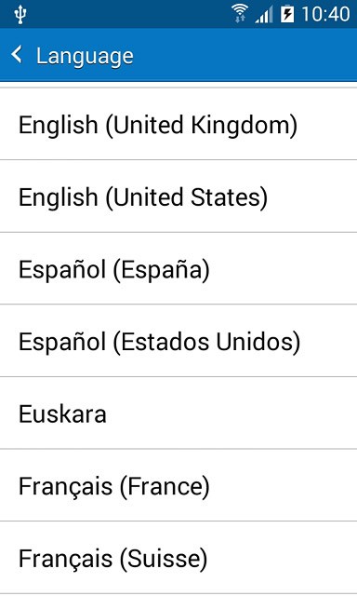357x596 pixels.
Task: Tap the battery charging icon
Action: click(287, 15)
